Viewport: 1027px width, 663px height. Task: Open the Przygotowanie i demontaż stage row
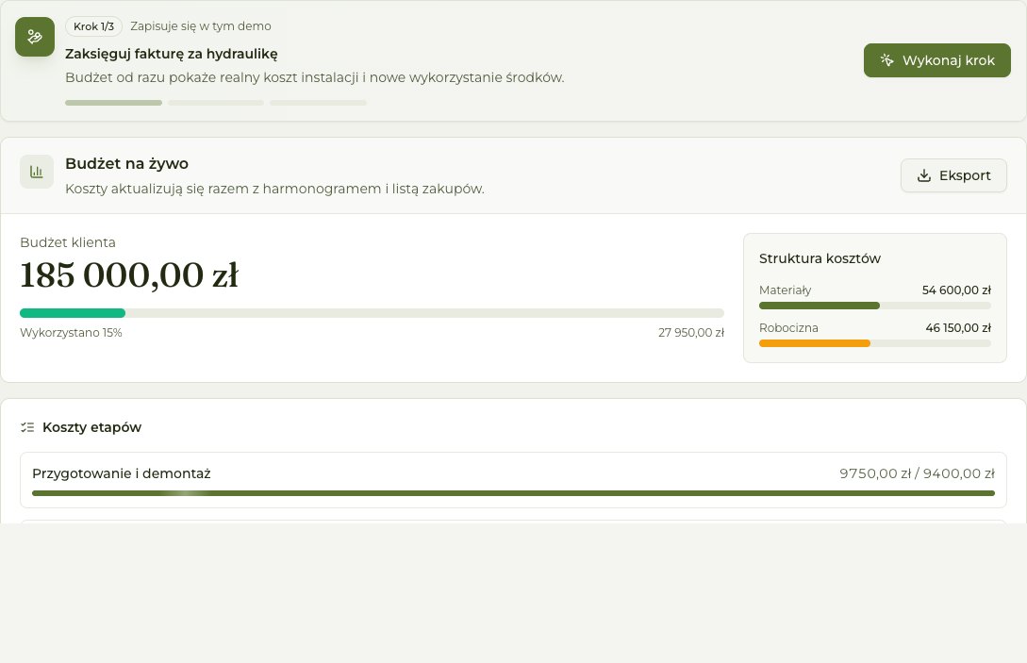(x=513, y=480)
